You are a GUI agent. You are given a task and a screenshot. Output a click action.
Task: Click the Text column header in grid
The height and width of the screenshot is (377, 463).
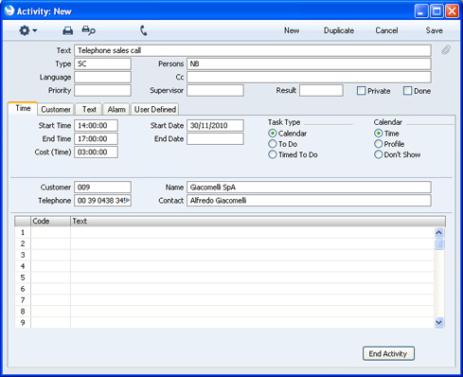[x=258, y=221]
